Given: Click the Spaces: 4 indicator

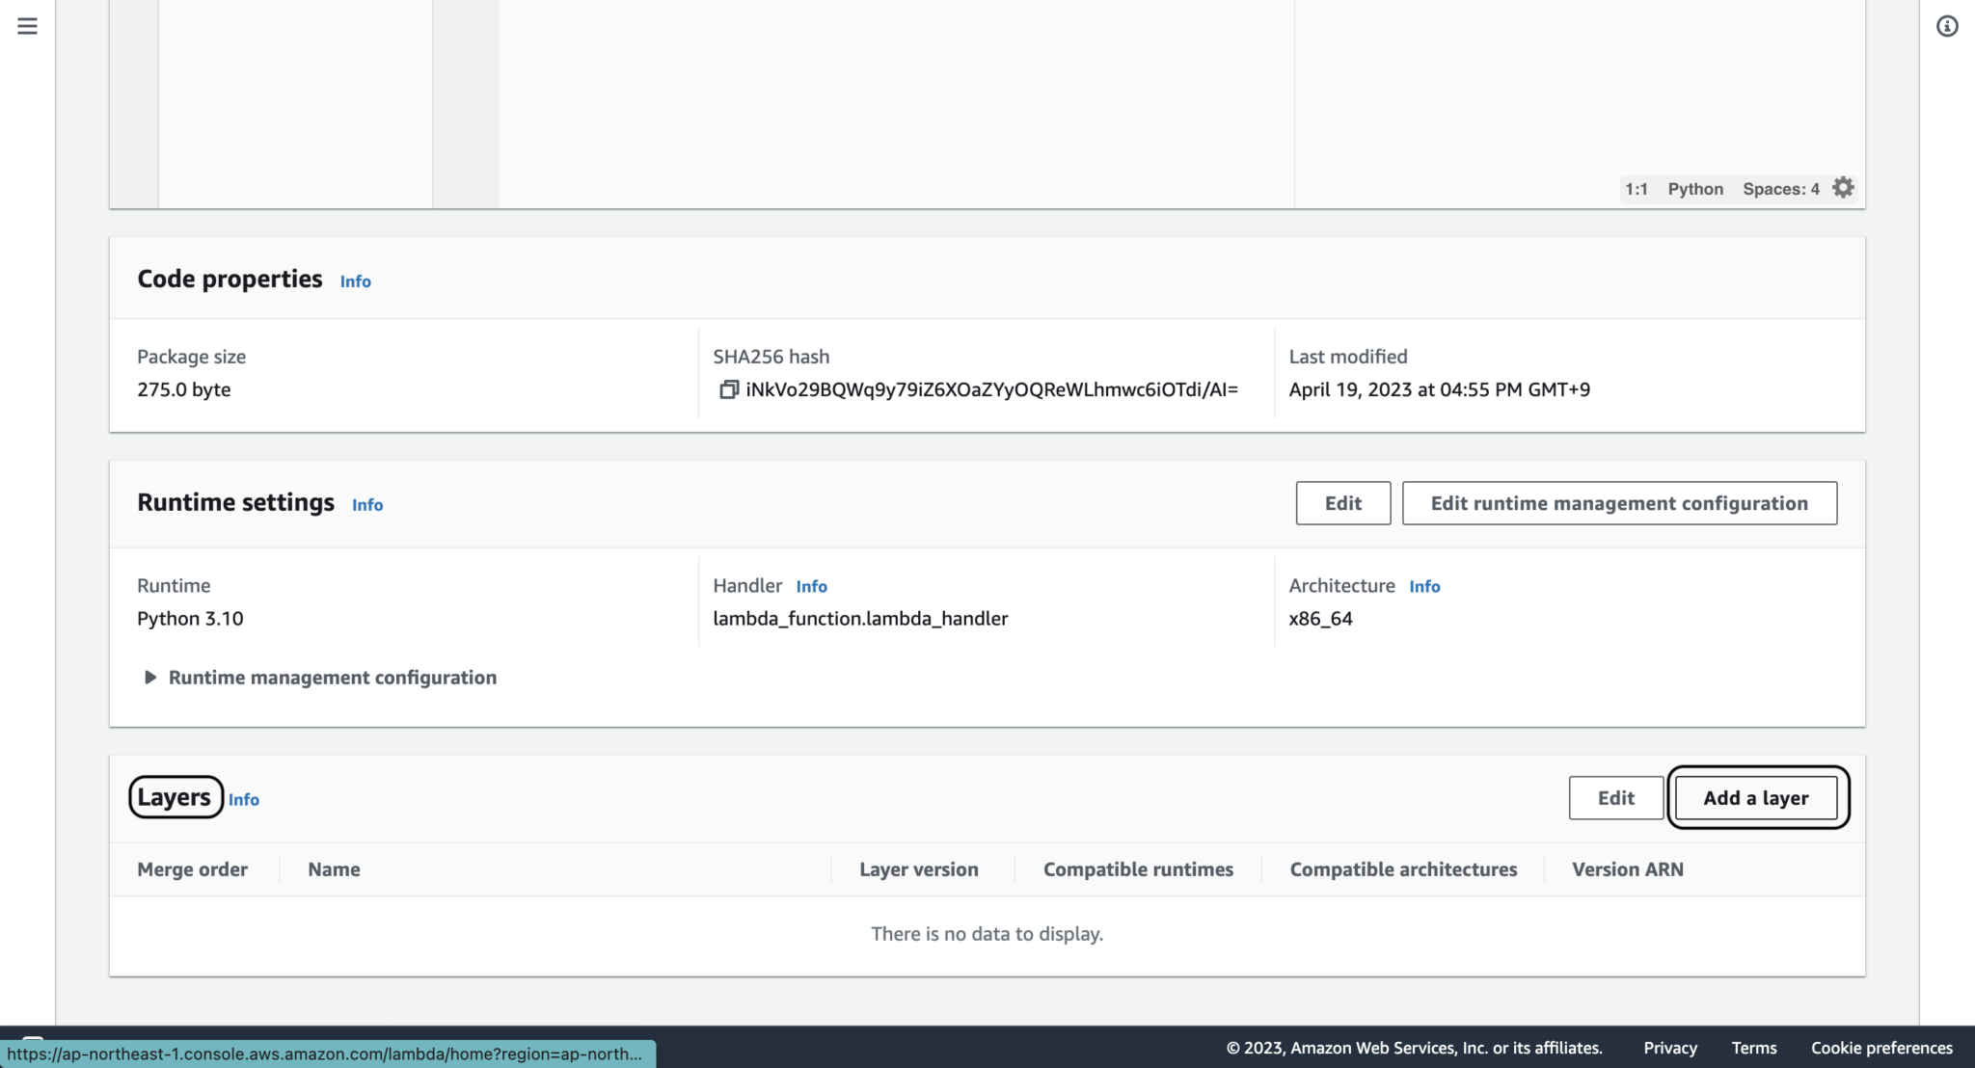Looking at the screenshot, I should [1779, 188].
